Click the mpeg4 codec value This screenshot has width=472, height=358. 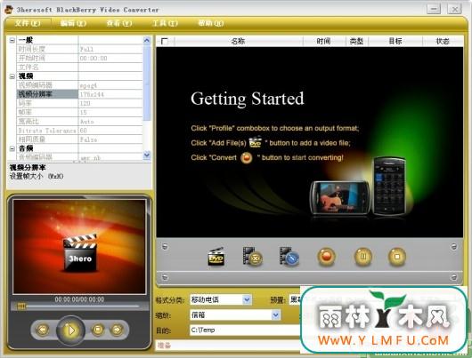(88, 85)
